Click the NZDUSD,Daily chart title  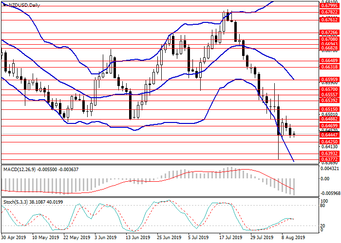pos(23,5)
